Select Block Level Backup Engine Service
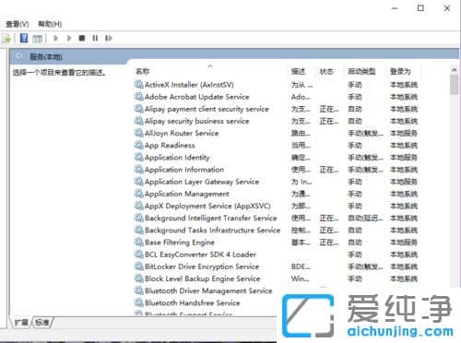461x343 pixels. 203,278
